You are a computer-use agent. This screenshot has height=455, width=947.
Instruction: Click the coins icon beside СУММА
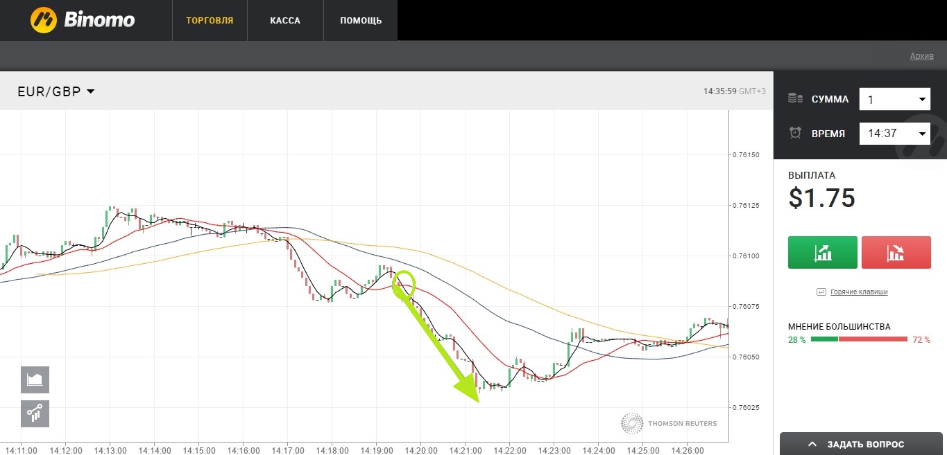(x=795, y=99)
